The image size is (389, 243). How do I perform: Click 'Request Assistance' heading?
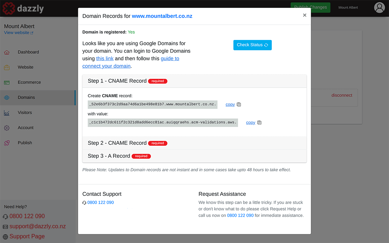[x=222, y=194]
